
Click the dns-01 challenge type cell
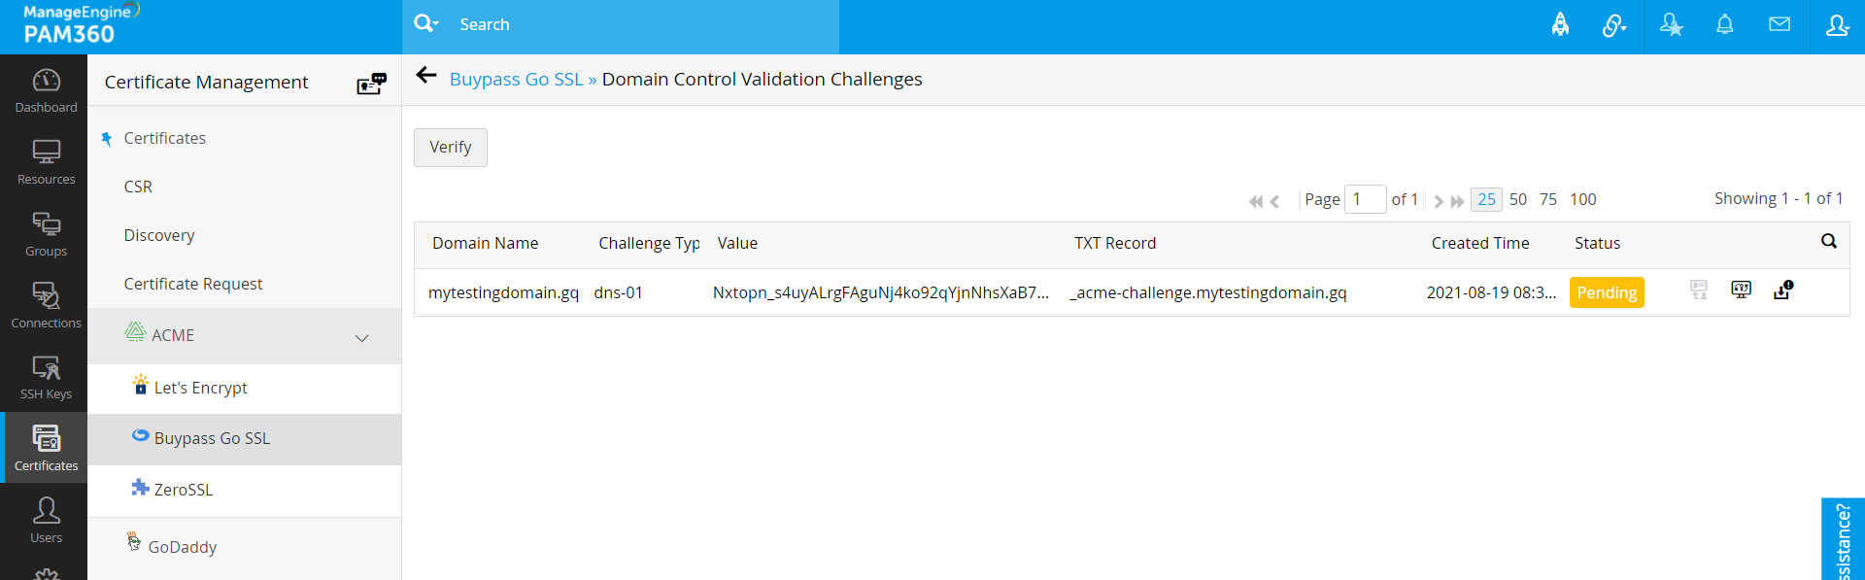click(x=618, y=292)
